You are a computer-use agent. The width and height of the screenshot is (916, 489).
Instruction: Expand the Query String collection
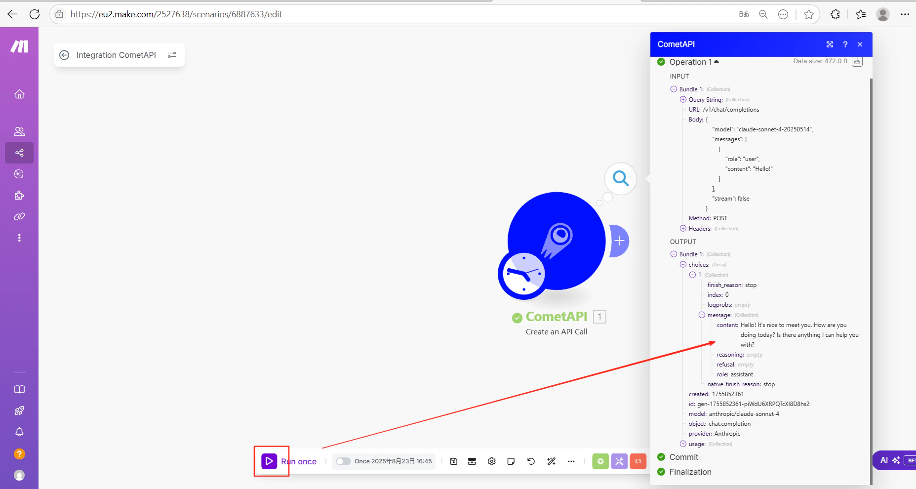click(x=683, y=99)
